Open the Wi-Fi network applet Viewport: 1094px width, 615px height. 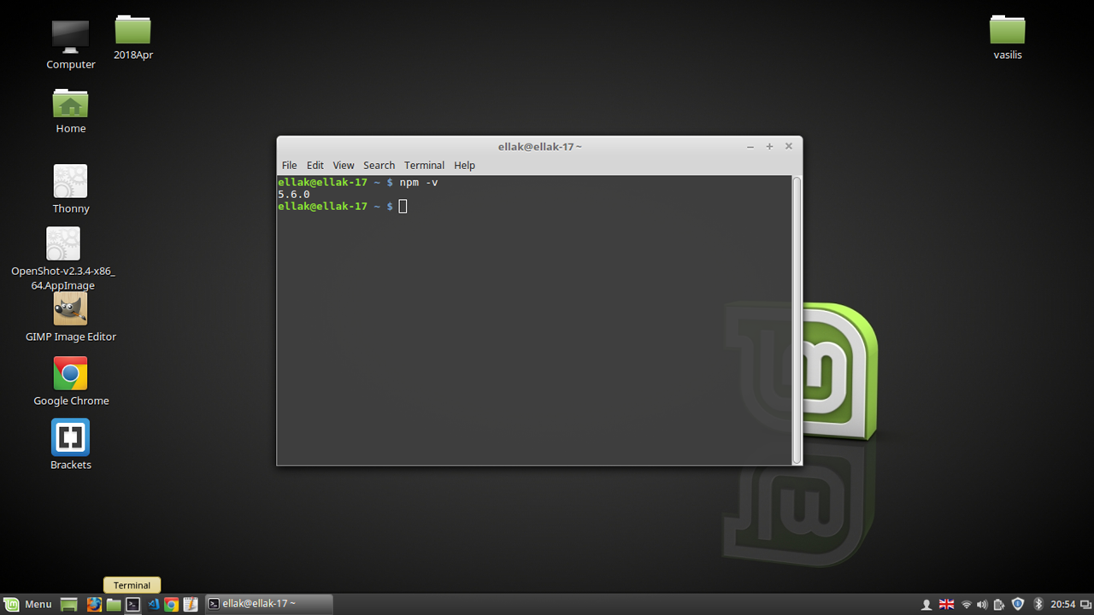(x=966, y=604)
